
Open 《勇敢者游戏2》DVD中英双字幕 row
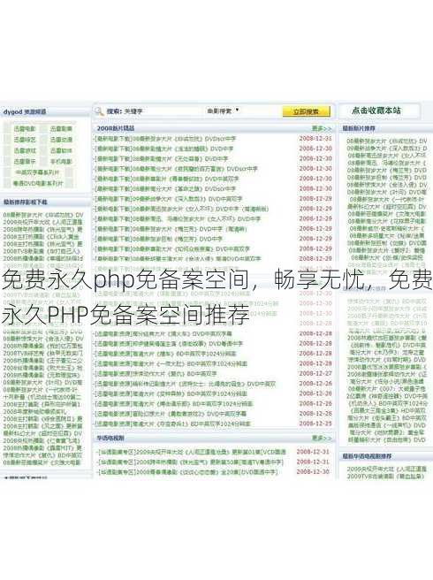tap(171, 414)
